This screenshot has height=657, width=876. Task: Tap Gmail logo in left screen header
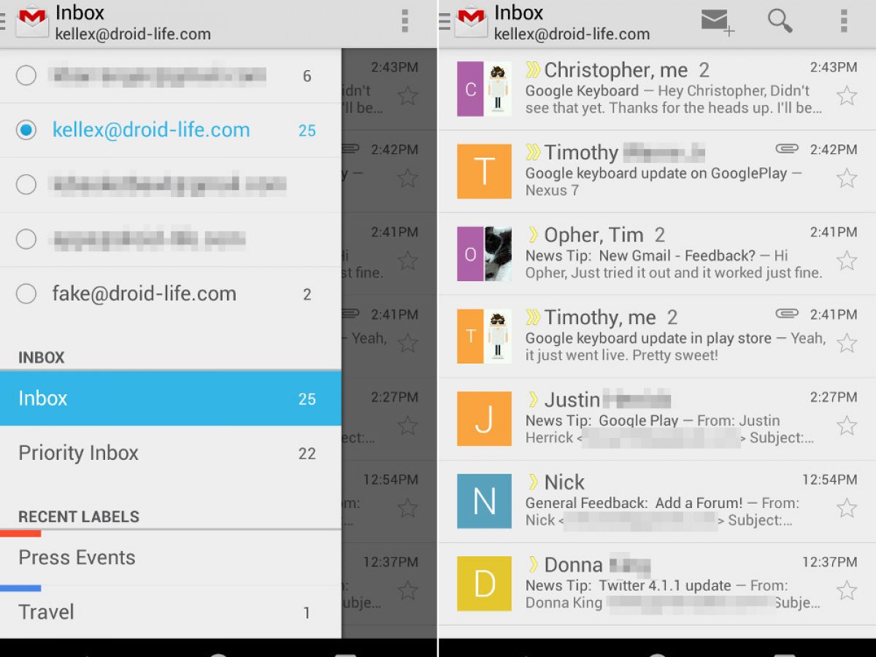click(31, 22)
